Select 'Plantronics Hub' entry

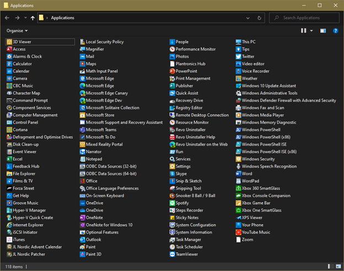(x=187, y=63)
